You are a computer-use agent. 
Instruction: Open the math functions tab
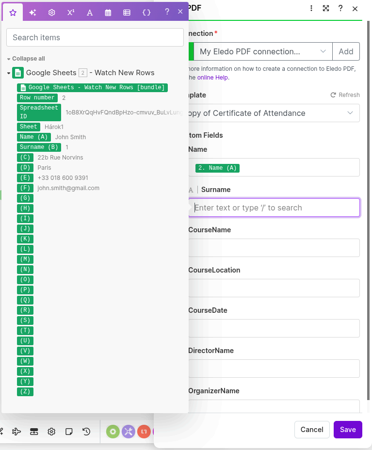click(70, 12)
